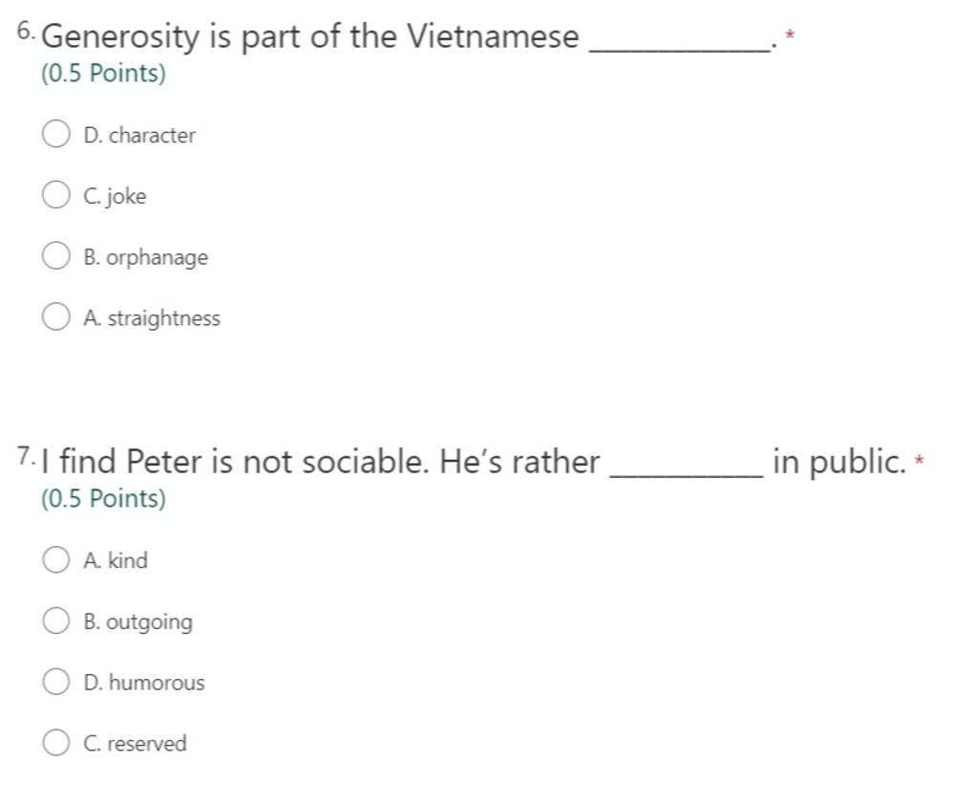Choose the B. outgoing radio button
The width and height of the screenshot is (979, 807).
56,621
